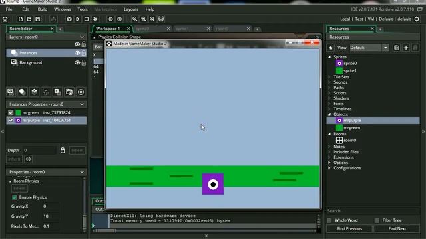Create new asset layer icon

click(x=57, y=92)
